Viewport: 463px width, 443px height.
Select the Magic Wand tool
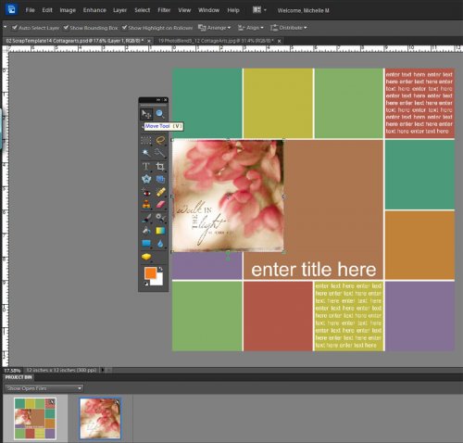tap(146, 153)
